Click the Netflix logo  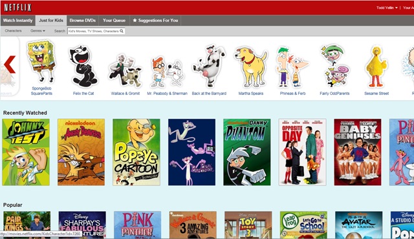click(17, 8)
